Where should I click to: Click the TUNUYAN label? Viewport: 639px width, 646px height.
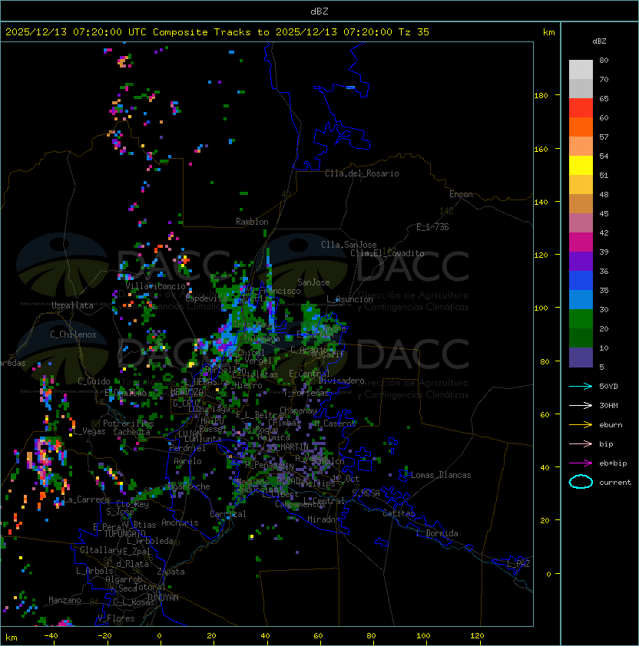pyautogui.click(x=163, y=598)
